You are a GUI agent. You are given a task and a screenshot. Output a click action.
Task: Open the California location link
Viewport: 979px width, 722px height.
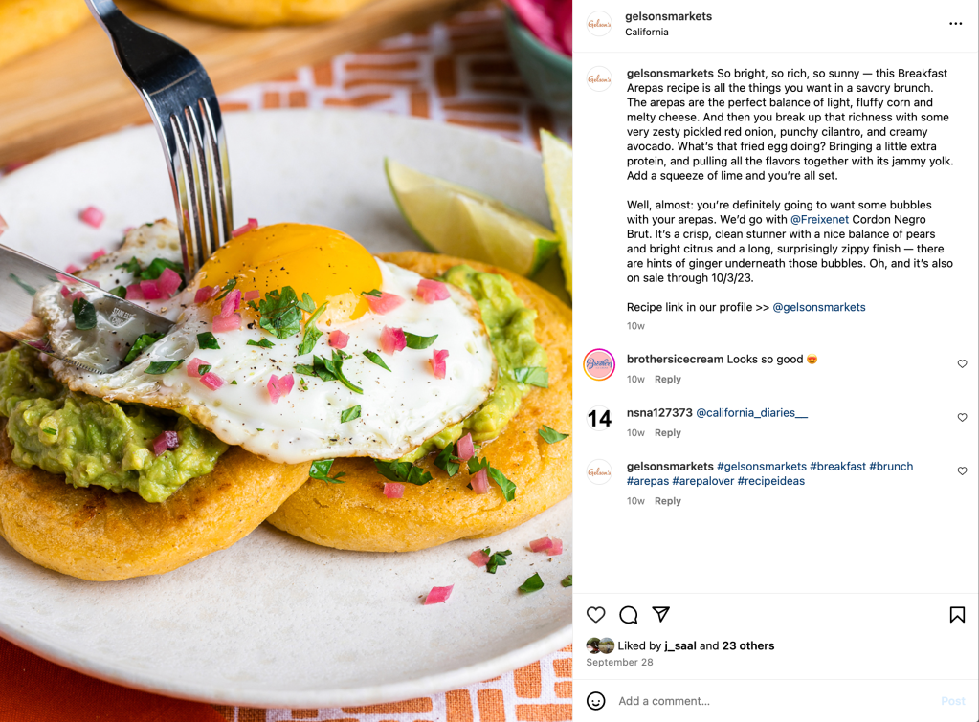pyautogui.click(x=646, y=32)
